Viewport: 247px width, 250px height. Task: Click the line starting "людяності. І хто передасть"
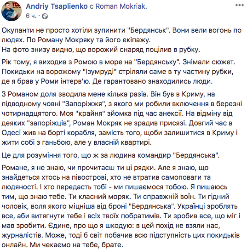115,187
